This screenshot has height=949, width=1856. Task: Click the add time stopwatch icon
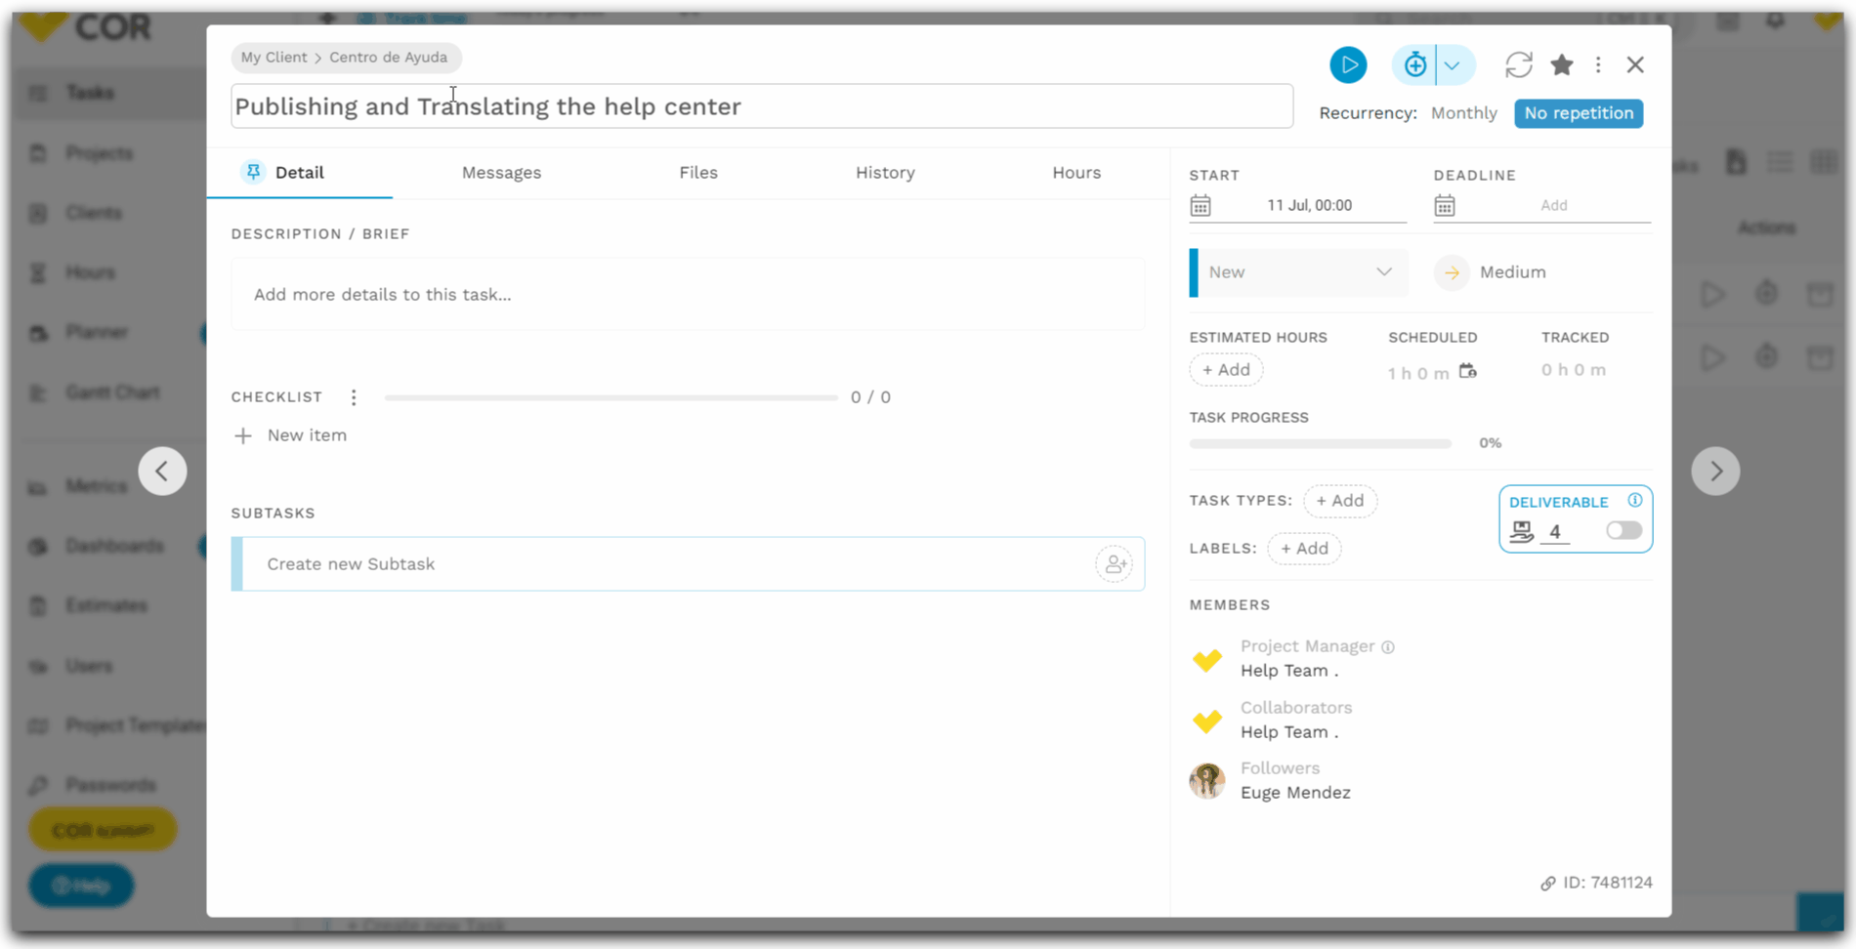coord(1414,64)
